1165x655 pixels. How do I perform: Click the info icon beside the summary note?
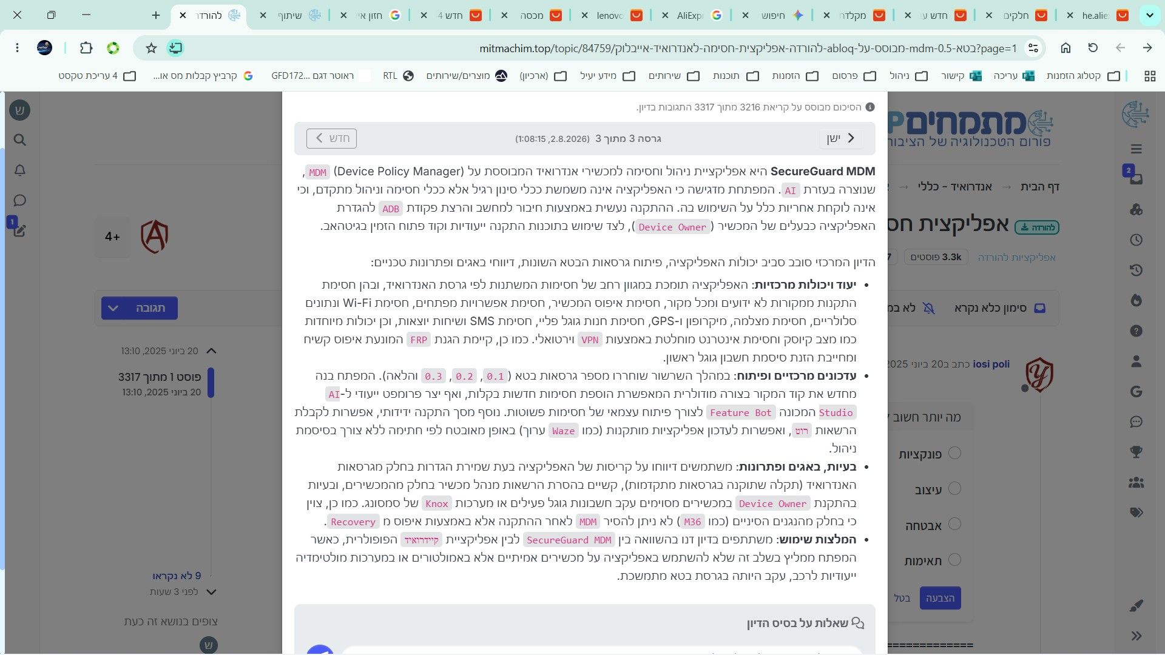(870, 107)
